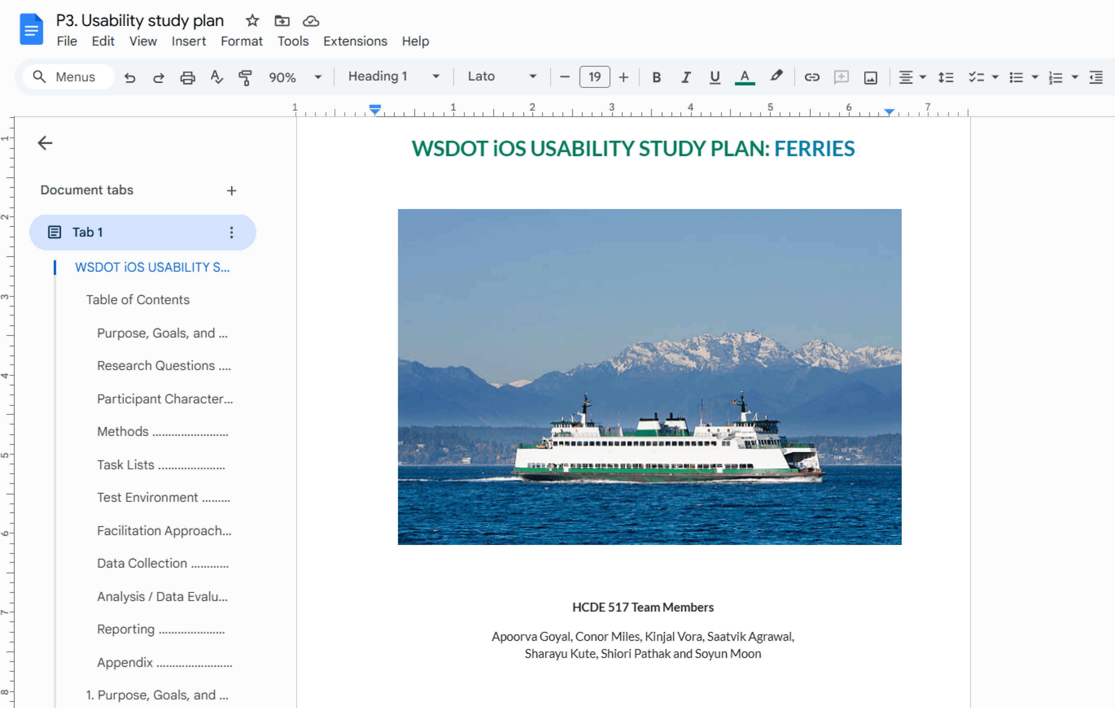This screenshot has width=1115, height=708.
Task: Increase font size with plus button
Action: pos(624,77)
